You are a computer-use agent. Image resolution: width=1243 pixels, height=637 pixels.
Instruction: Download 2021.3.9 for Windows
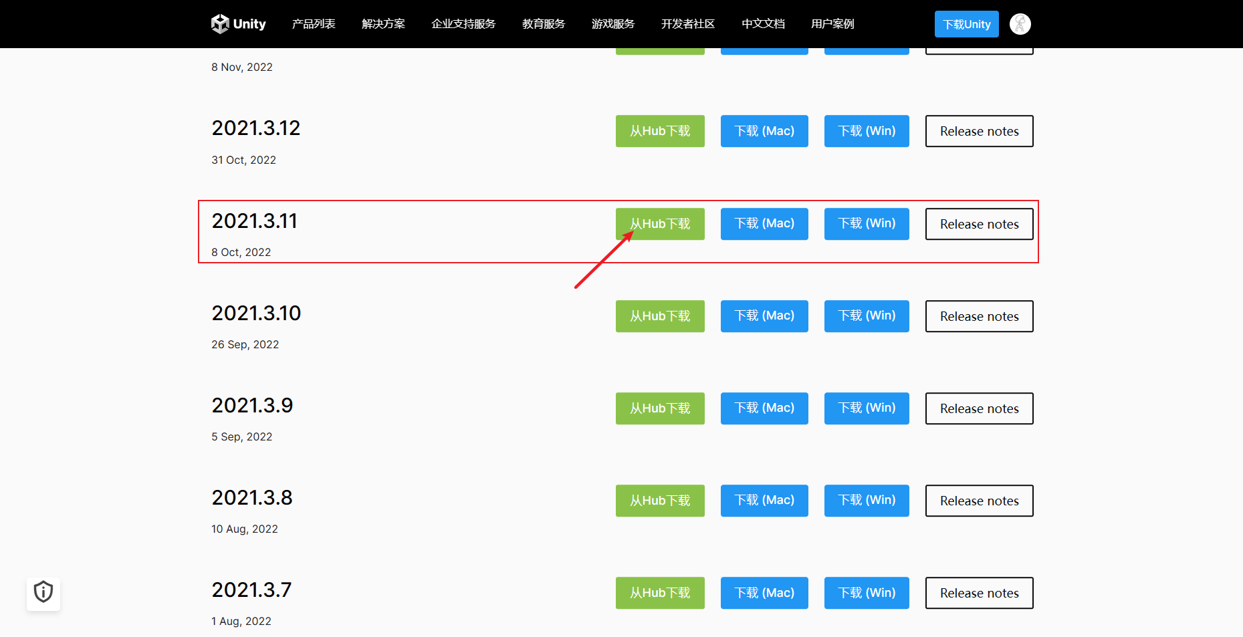(x=867, y=408)
